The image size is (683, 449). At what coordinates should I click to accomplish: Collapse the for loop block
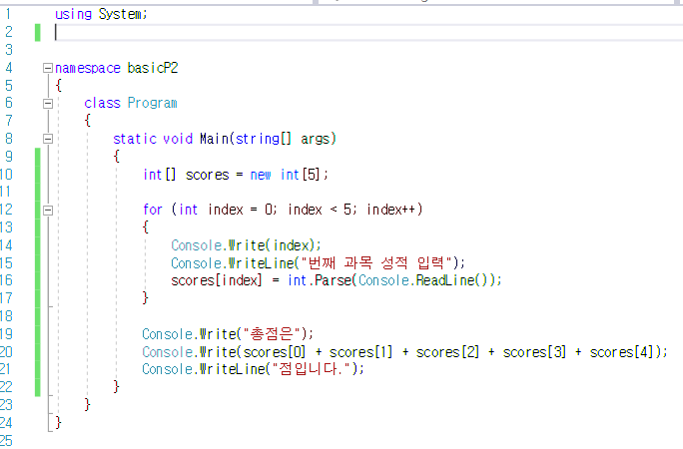48,211
